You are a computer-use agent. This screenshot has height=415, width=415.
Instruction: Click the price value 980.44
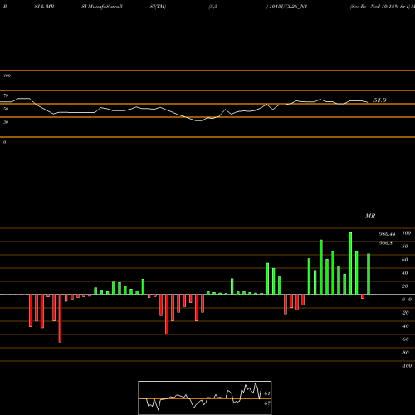pos(387,234)
